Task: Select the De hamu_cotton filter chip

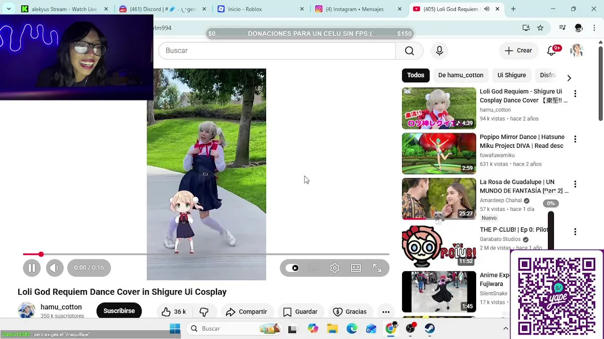Action: pos(461,75)
